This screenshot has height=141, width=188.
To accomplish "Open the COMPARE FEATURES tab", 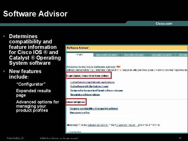I will [162, 55].
